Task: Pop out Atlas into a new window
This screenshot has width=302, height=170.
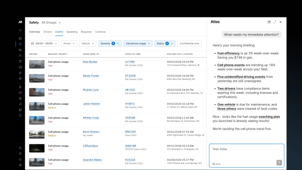Action: tap(269, 22)
